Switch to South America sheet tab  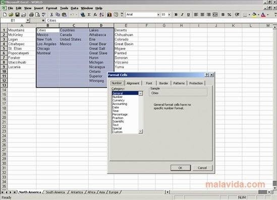coord(56,192)
